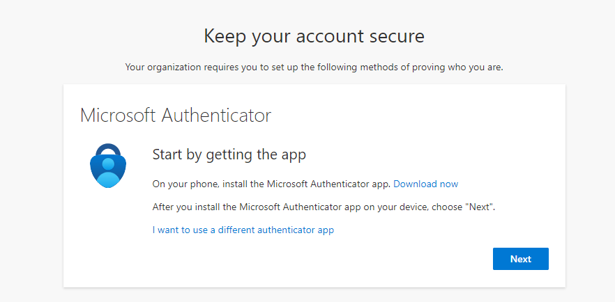Click blank card space left of Next button
Viewport: 615px width, 302px height.
(314, 259)
